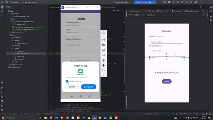This screenshot has height=120, width=213.
Task: Open the Terminal tool window icon
Action: pos(2,105)
